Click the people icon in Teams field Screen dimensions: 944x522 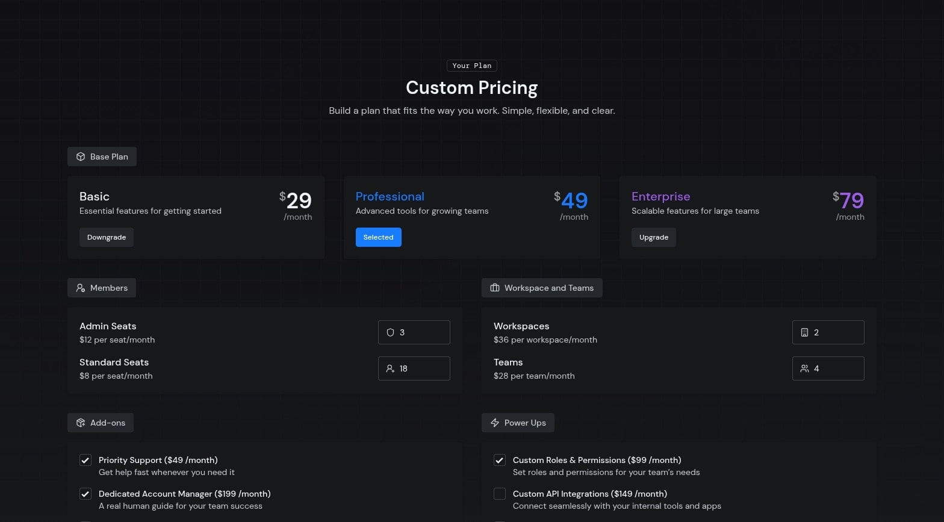click(804, 368)
